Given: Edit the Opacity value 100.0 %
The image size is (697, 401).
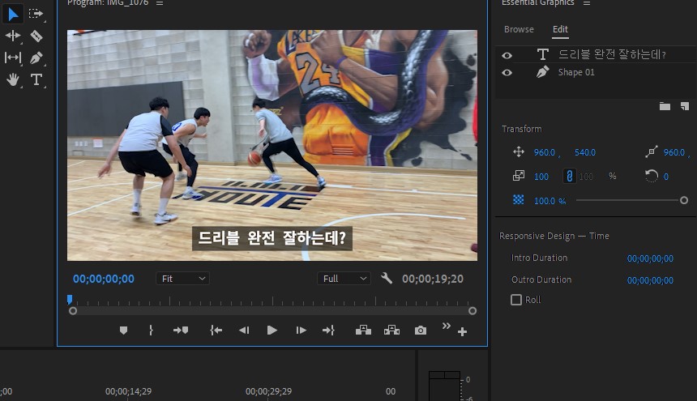Looking at the screenshot, I should pyautogui.click(x=549, y=201).
